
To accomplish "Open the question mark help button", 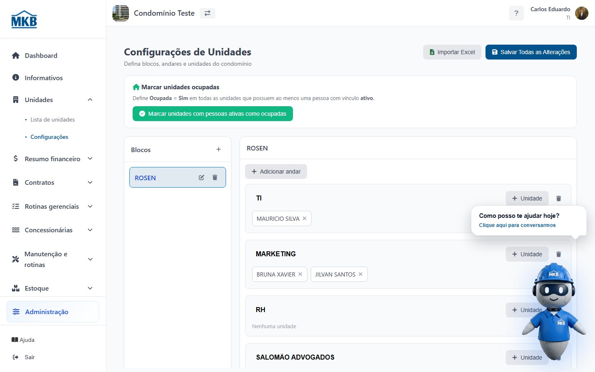I will 516,13.
